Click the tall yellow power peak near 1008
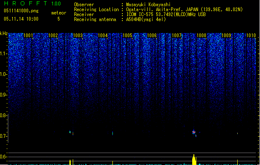 pos(194,160)
